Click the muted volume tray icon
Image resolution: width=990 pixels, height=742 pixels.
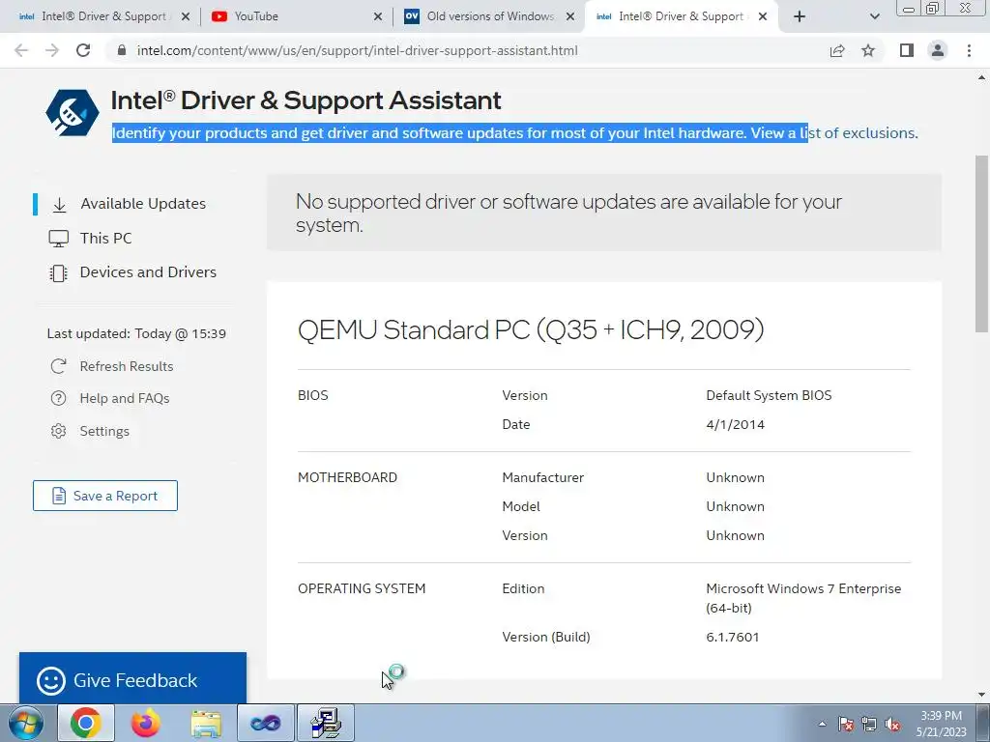[892, 725]
